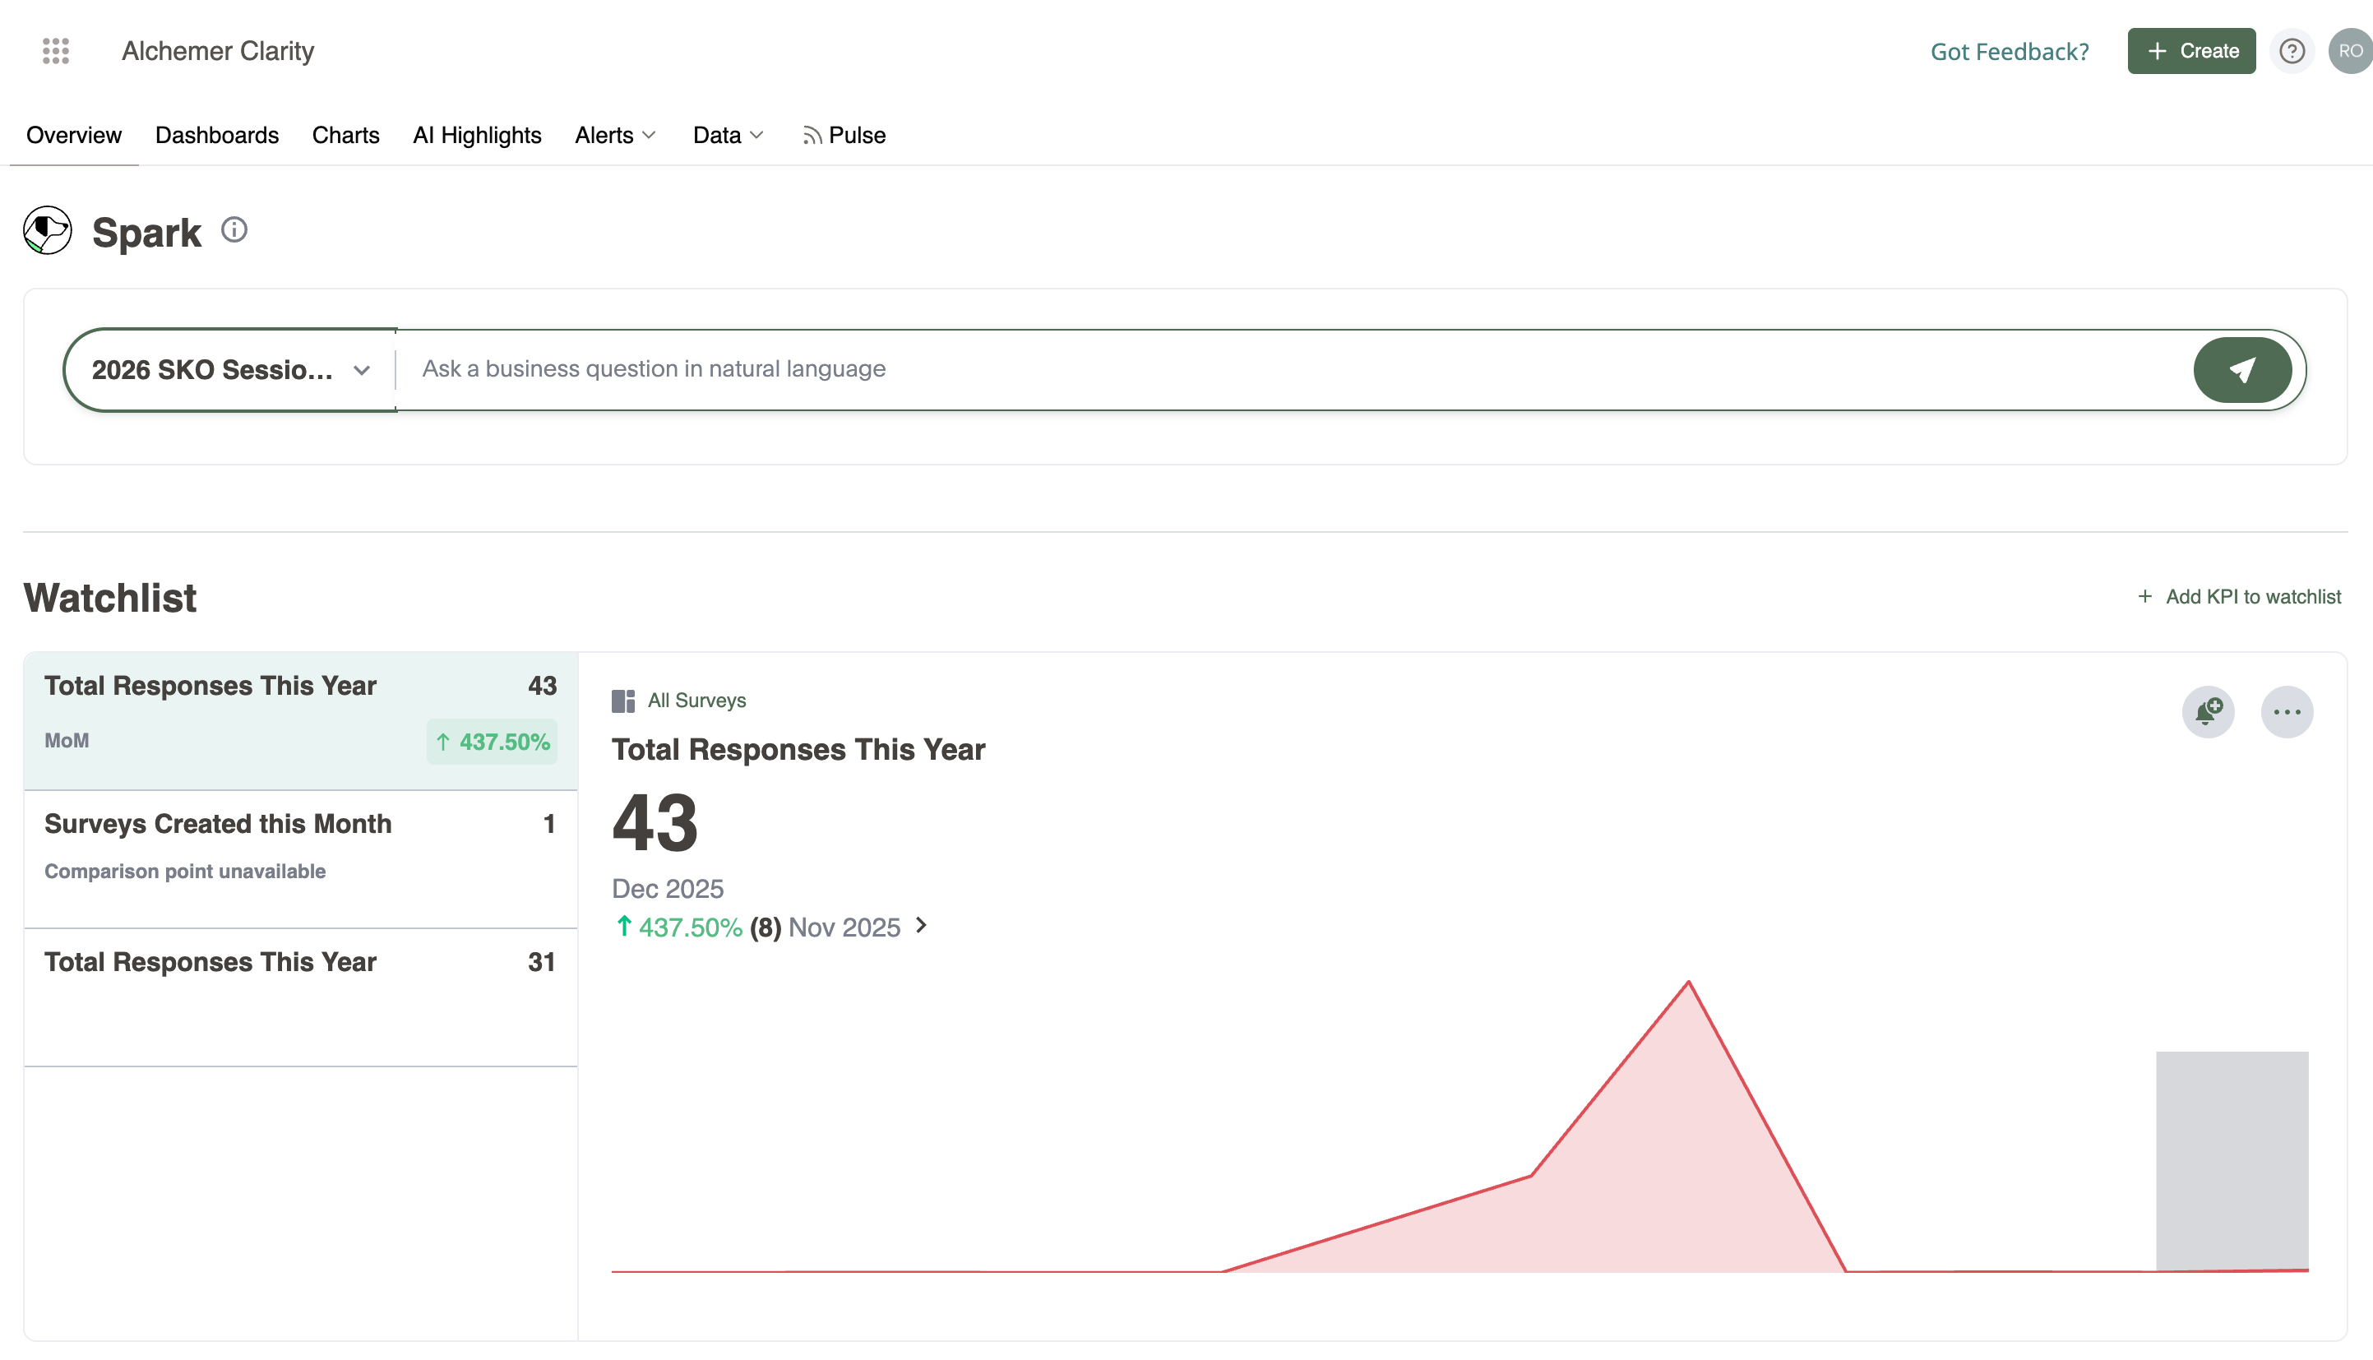The height and width of the screenshot is (1360, 2373).
Task: Switch to the Dashboards tab
Action: point(216,136)
